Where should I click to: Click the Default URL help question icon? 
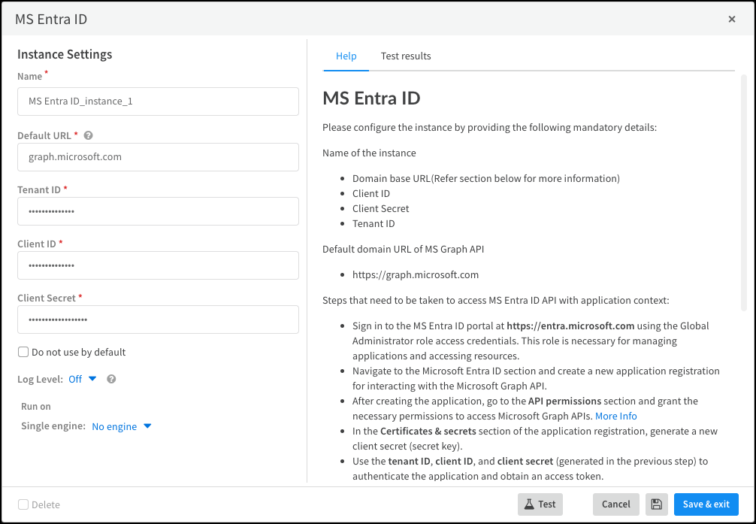tap(88, 136)
